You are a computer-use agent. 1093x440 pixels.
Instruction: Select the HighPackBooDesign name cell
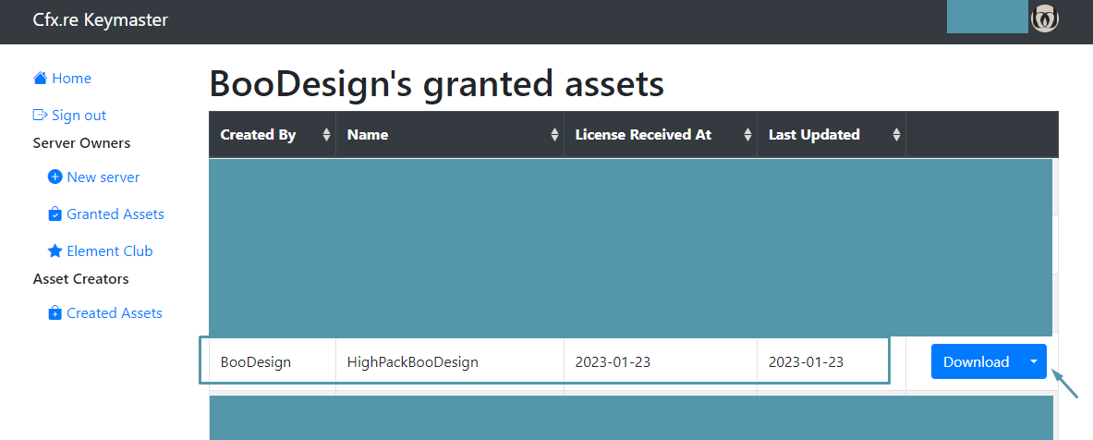[x=413, y=361]
